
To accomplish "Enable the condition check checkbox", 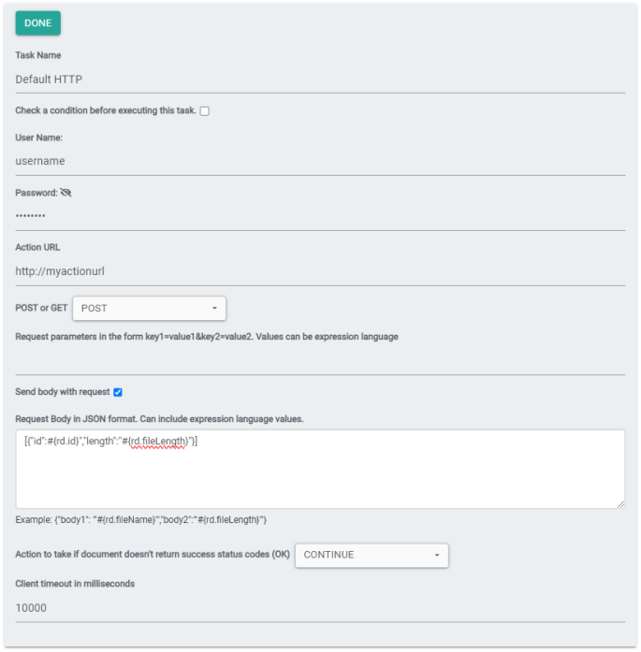I will (205, 111).
